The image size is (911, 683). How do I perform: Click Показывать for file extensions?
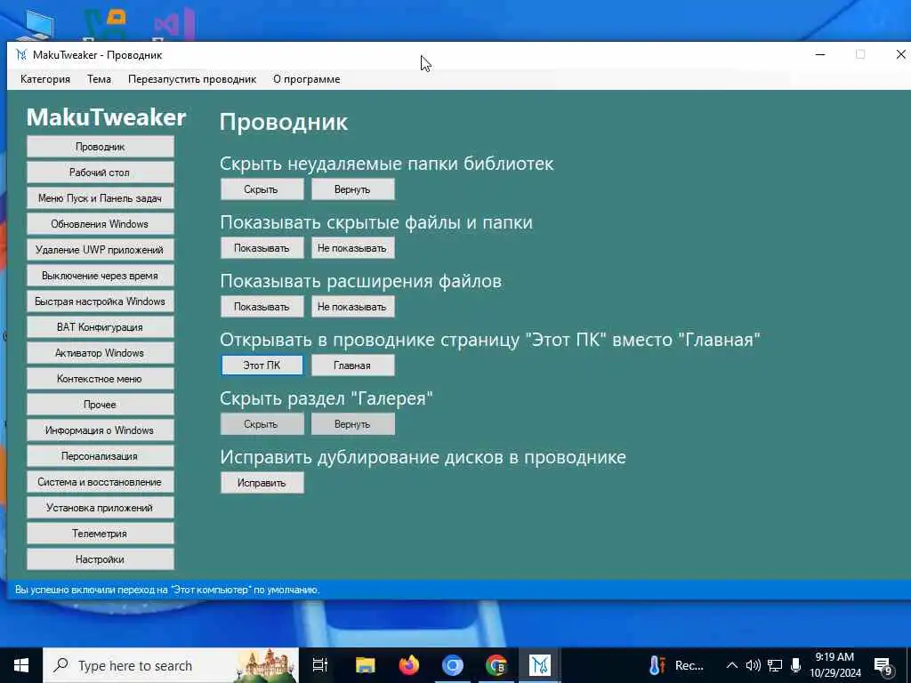pyautogui.click(x=262, y=307)
